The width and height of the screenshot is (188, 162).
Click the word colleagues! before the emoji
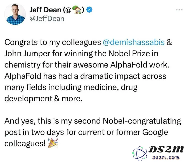[25, 144]
